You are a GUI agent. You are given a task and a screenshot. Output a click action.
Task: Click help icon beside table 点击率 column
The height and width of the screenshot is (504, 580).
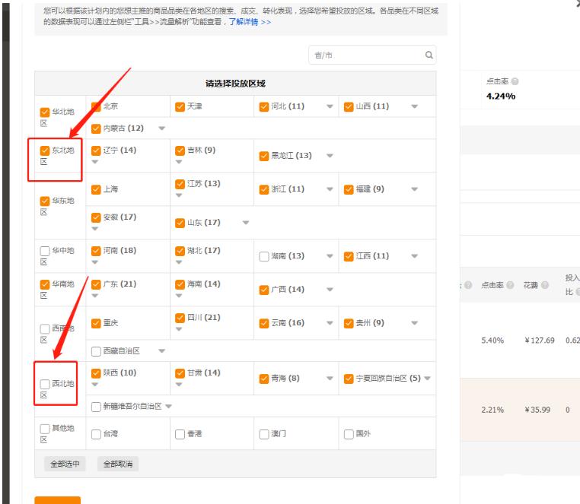[510, 285]
